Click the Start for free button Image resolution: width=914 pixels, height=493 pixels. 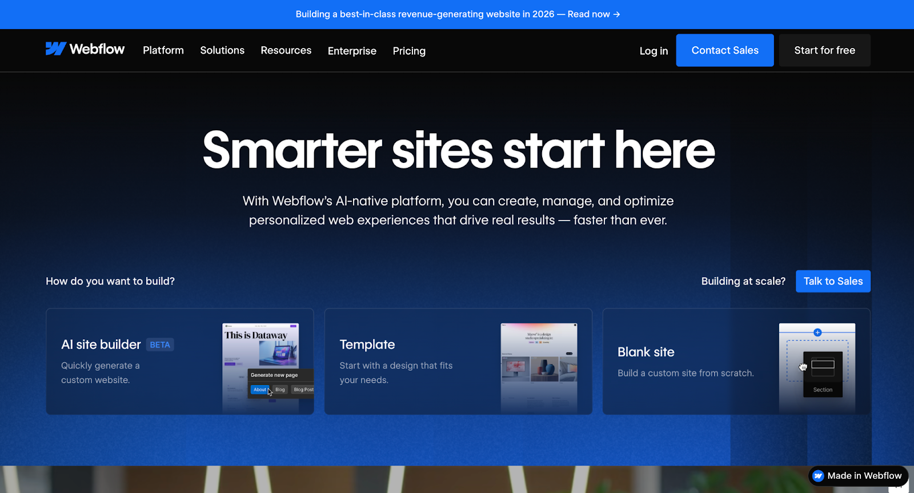point(824,50)
